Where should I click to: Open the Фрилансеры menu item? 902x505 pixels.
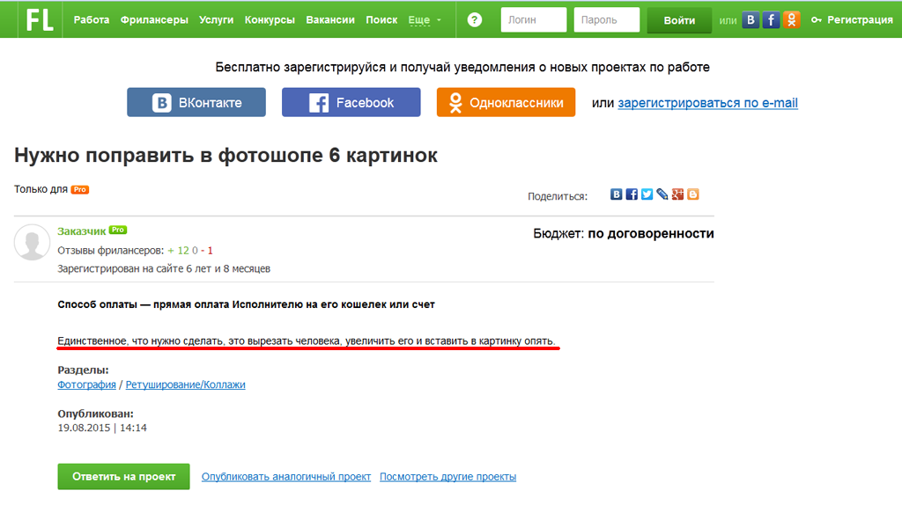pos(154,19)
